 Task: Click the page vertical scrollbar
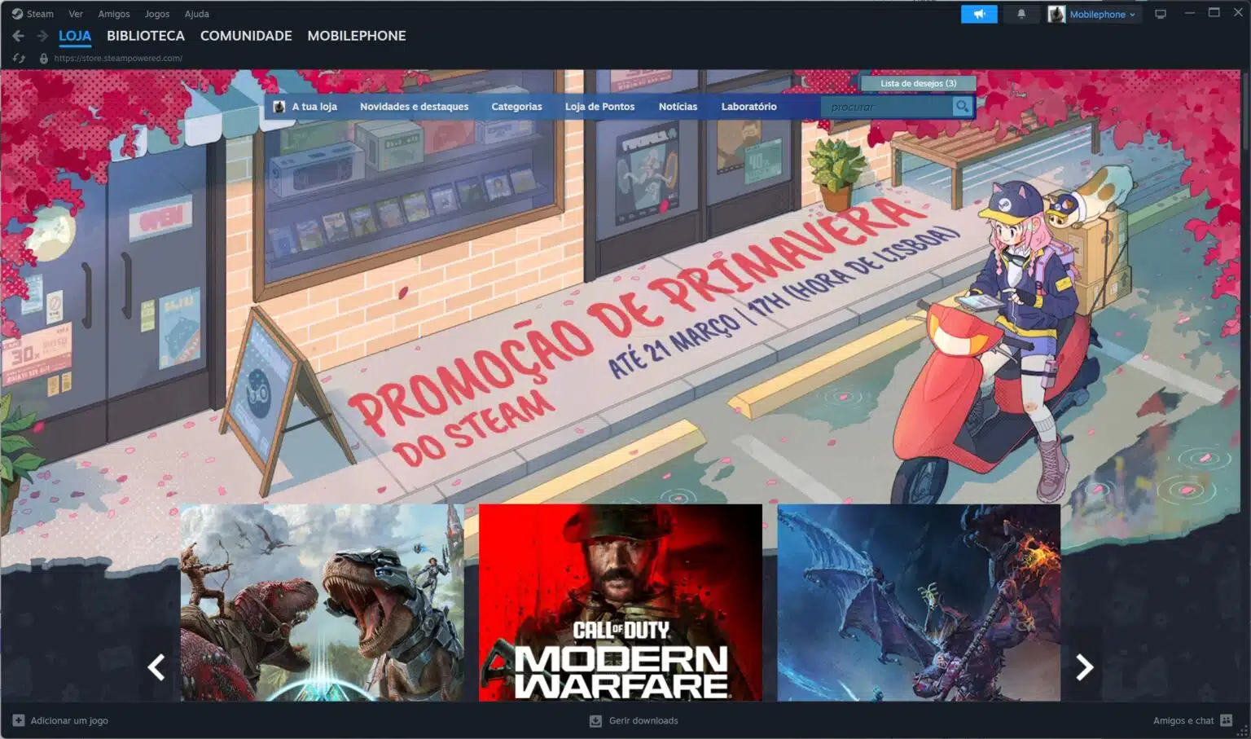(1245, 110)
